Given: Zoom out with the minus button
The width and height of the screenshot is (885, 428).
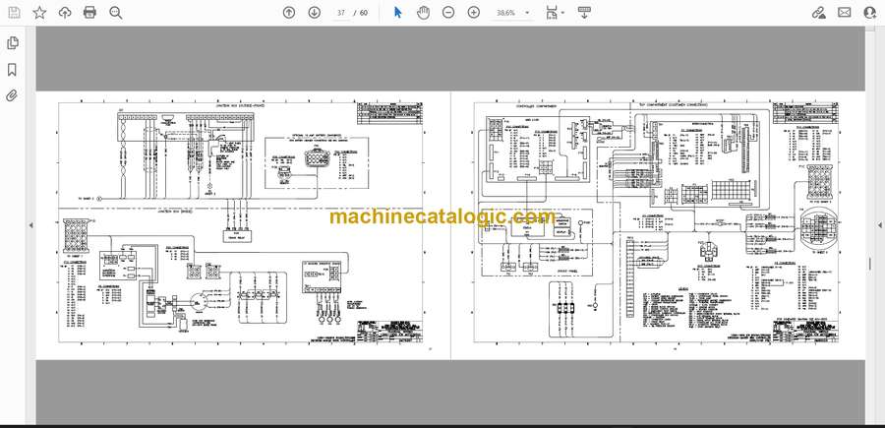Looking at the screenshot, I should [448, 13].
